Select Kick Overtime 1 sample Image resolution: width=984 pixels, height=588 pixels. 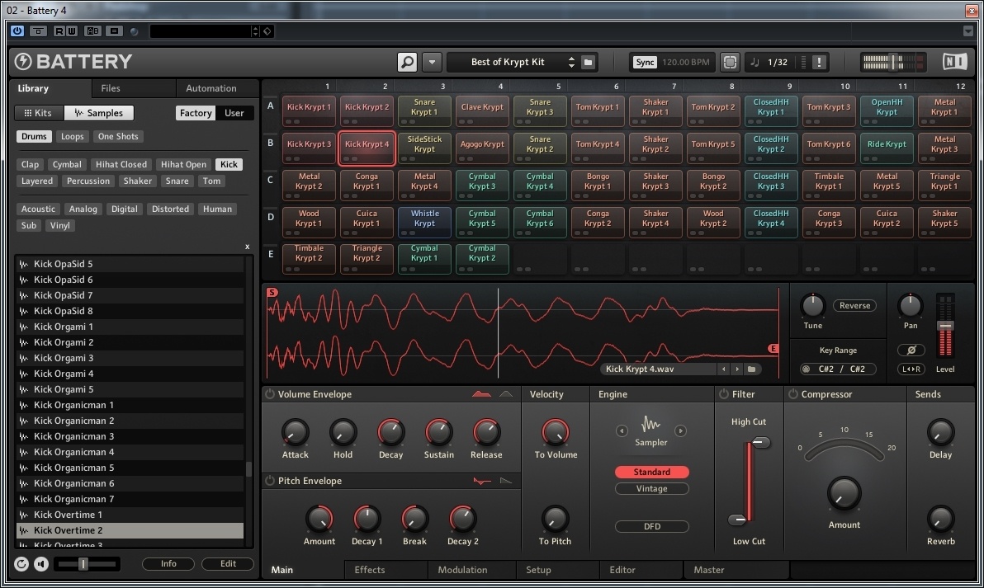(130, 515)
